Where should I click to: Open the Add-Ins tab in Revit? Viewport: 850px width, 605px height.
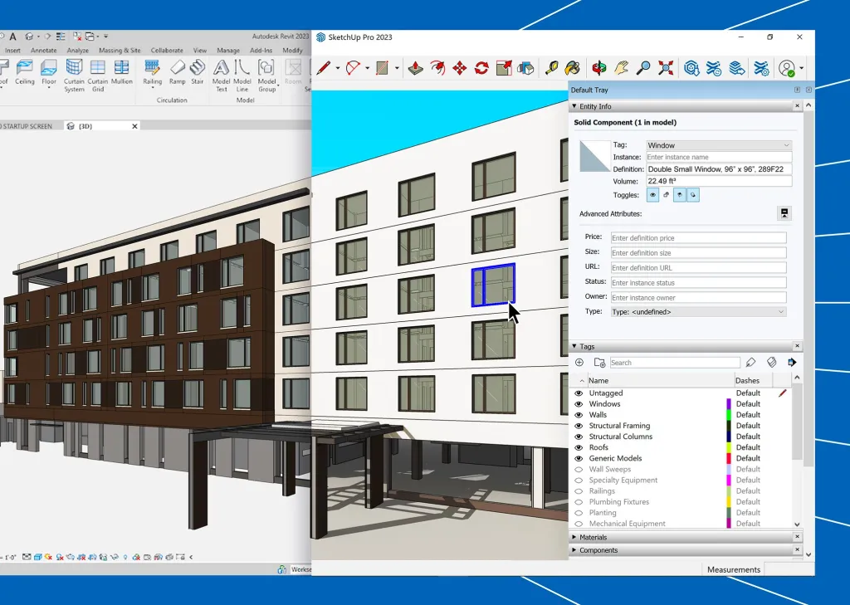261,51
